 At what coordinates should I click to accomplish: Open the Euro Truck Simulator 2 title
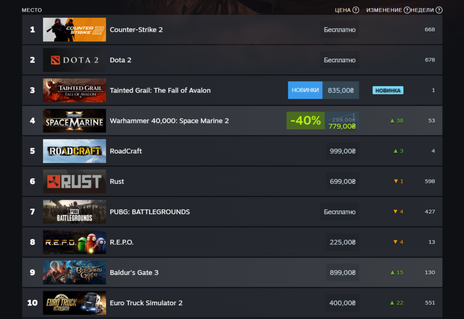click(146, 303)
